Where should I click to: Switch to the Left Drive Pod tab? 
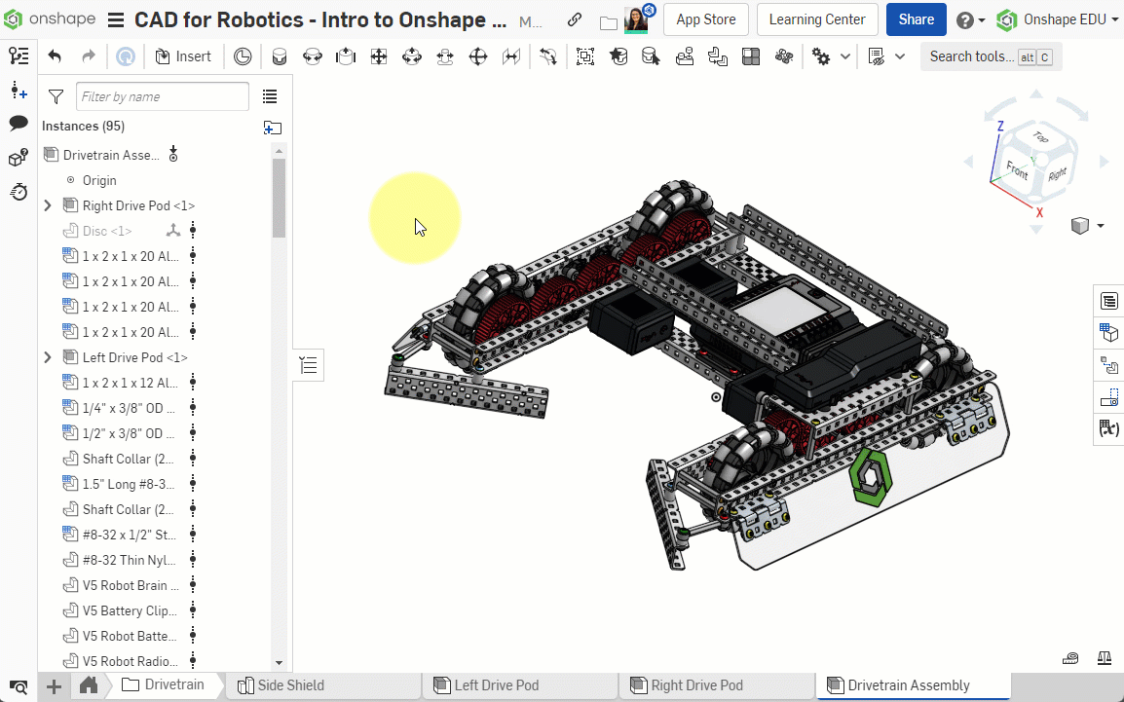coord(496,685)
